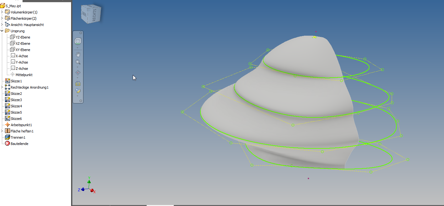
Task: Open the navigation wheel tool
Action: [78, 41]
